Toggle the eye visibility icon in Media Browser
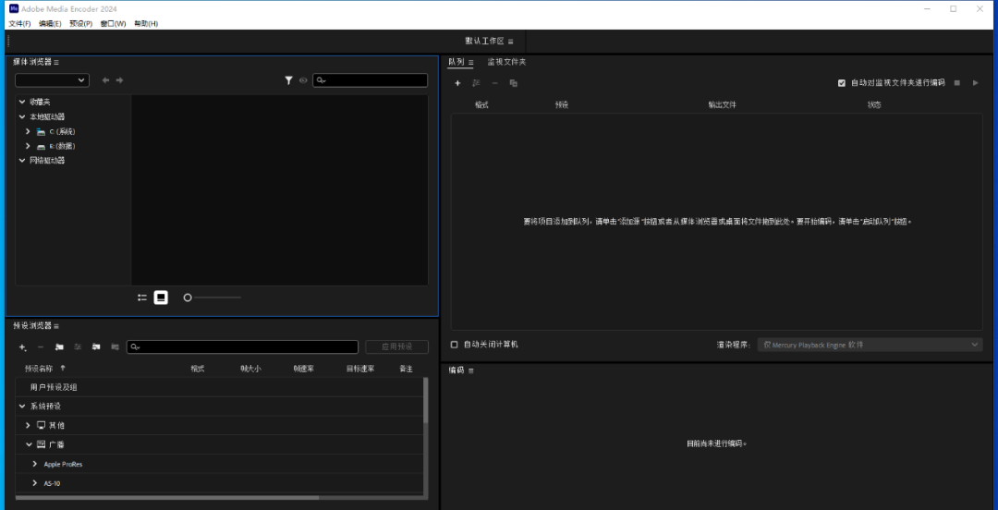This screenshot has width=998, height=510. pyautogui.click(x=303, y=80)
